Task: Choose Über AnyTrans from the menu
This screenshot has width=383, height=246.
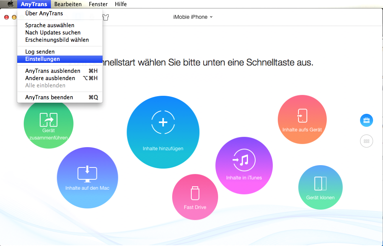Action: (60, 13)
